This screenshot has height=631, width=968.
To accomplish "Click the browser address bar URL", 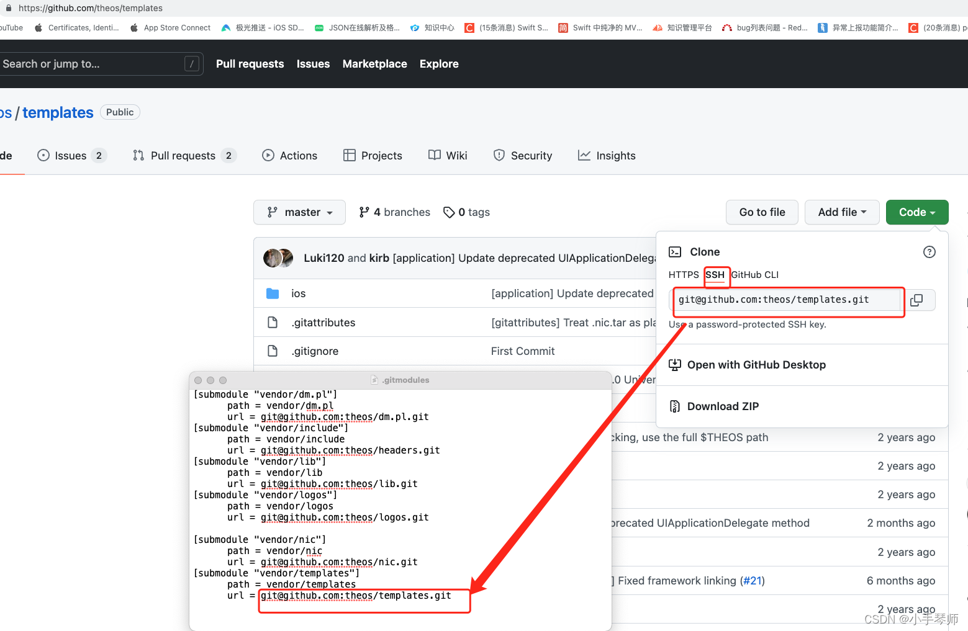I will coord(91,8).
